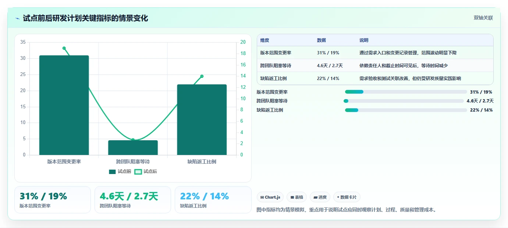
Task: Click the 缺陷返工比例 progress bar
Action: click(x=406, y=110)
